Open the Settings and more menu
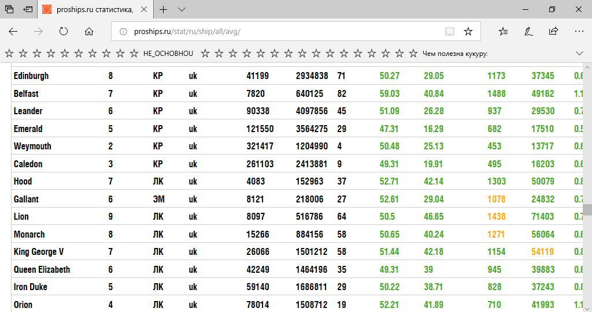 579,32
